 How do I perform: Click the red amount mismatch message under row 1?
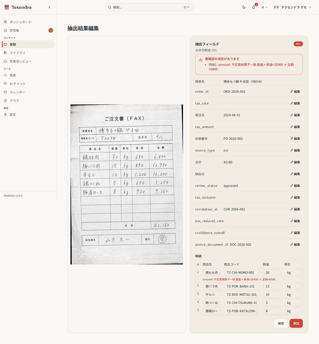coord(239,279)
